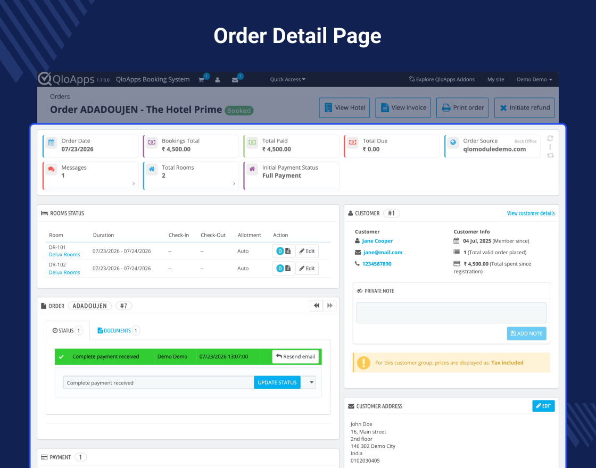Click the Messages chat bubble icon
Screen dimensions: 596x468
tap(51, 170)
